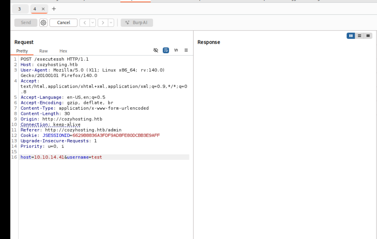Select the Hex request view tab
Screen dimensions: 377x239
(63, 51)
